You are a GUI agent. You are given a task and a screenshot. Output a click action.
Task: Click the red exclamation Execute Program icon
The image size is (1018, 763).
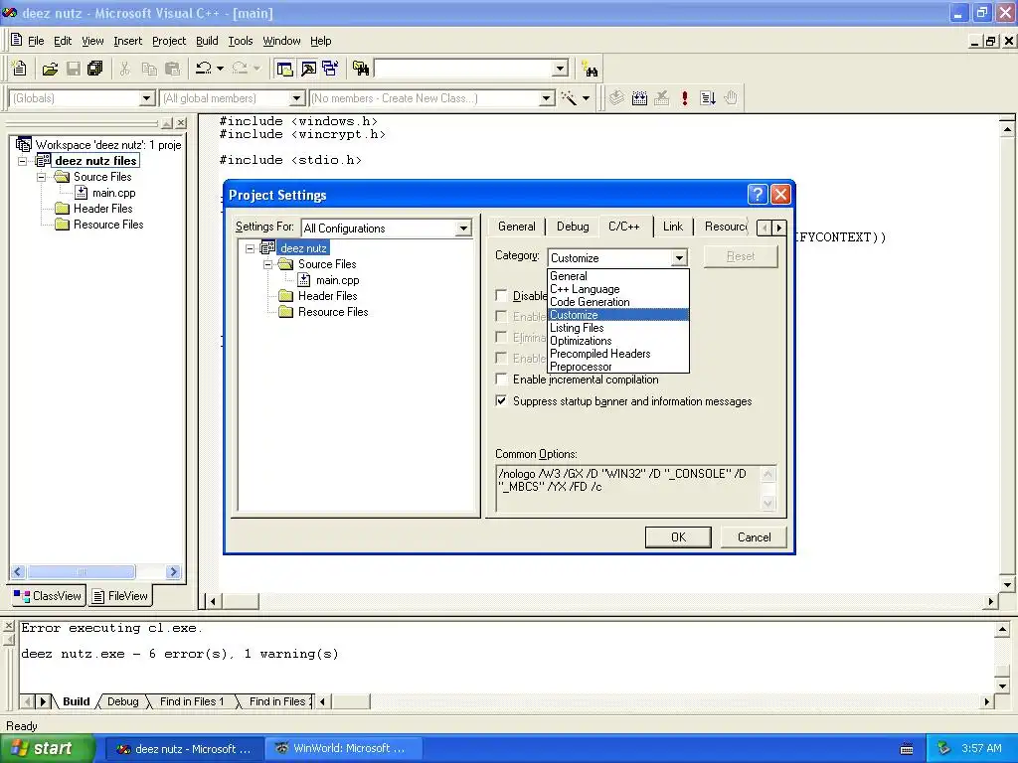coord(684,98)
